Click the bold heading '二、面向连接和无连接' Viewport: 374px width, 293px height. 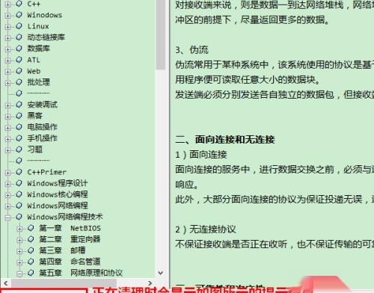pos(224,140)
